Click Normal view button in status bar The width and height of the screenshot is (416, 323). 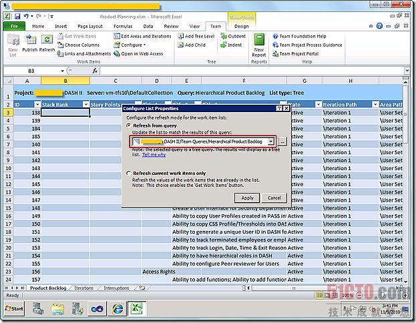[x=319, y=295]
